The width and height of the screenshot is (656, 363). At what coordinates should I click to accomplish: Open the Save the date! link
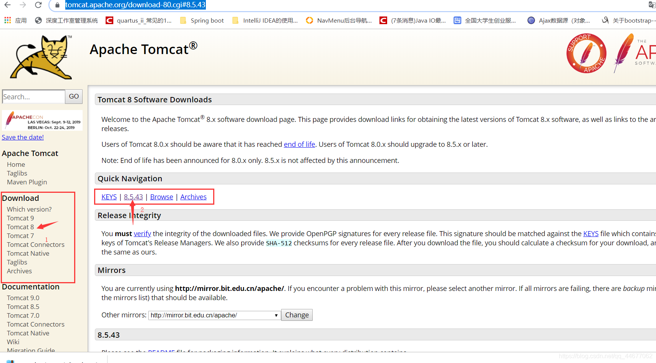coord(23,137)
